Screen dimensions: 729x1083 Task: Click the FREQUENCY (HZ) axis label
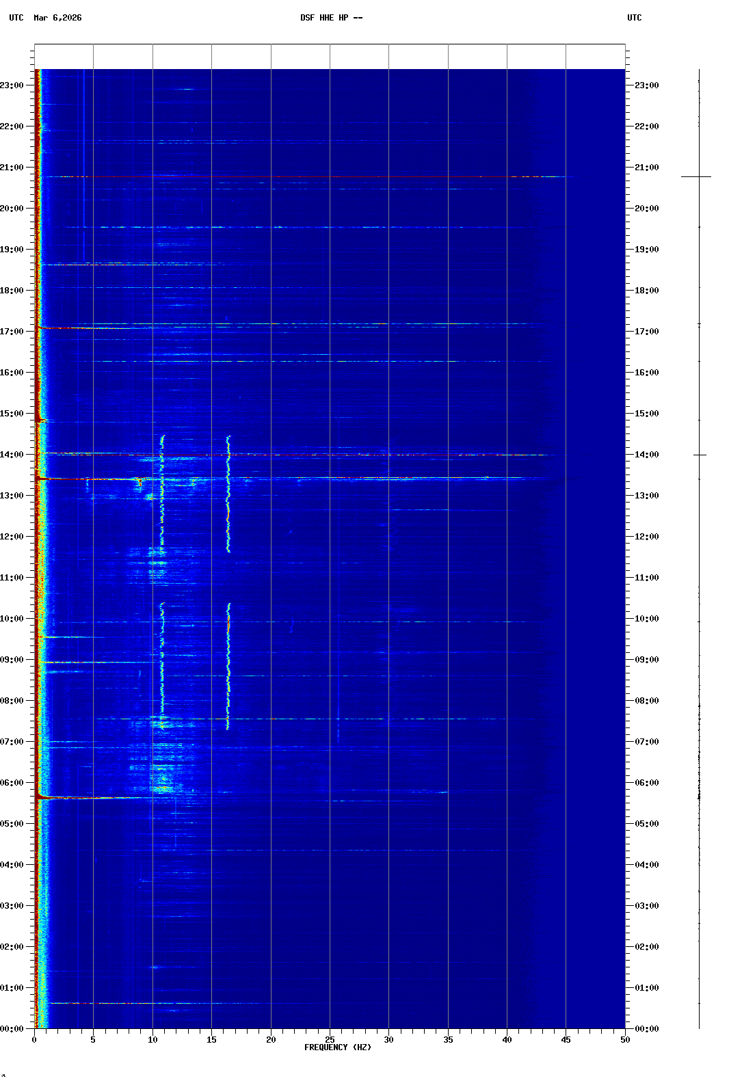(337, 1047)
